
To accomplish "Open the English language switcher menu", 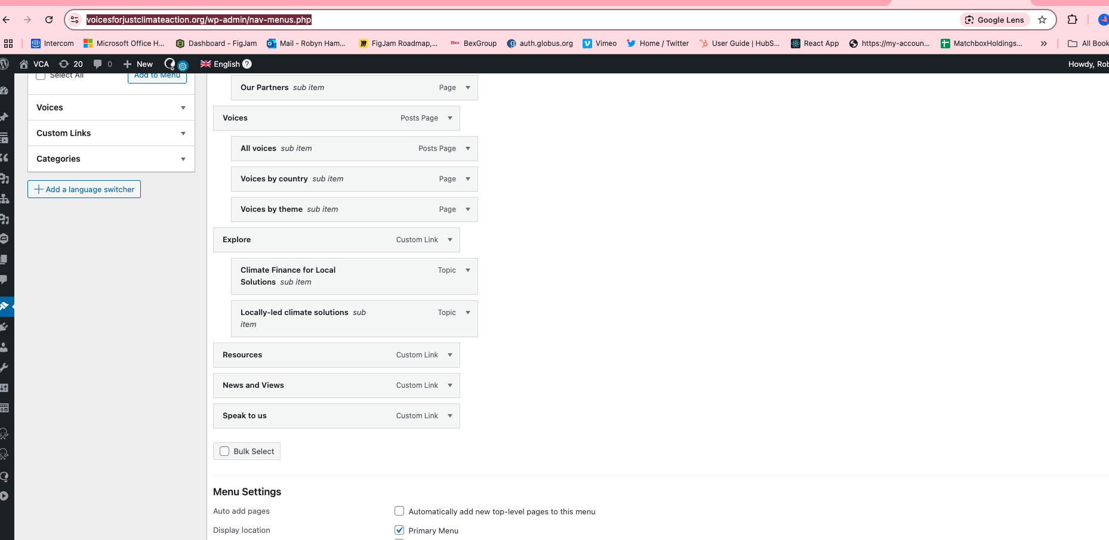I will click(220, 64).
